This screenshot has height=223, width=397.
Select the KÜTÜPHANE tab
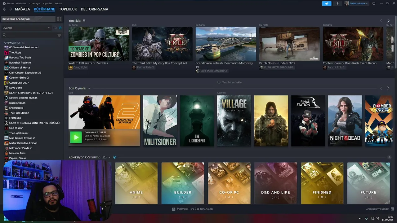click(x=44, y=9)
